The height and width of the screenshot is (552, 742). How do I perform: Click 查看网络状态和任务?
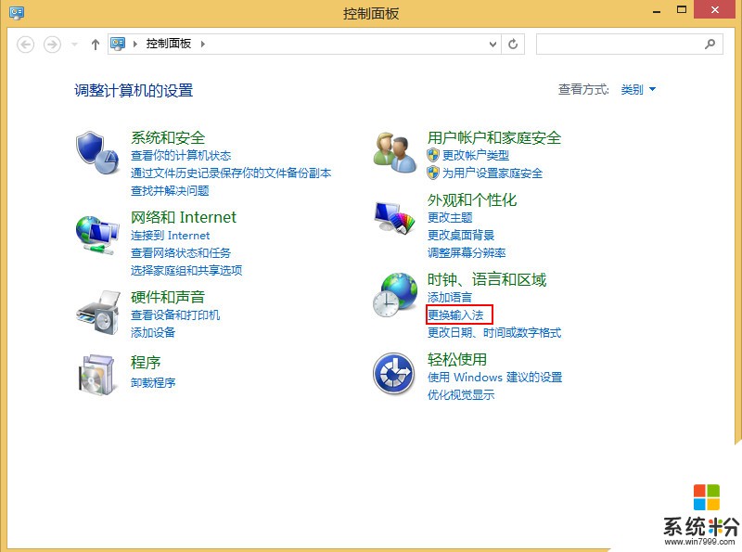point(181,252)
